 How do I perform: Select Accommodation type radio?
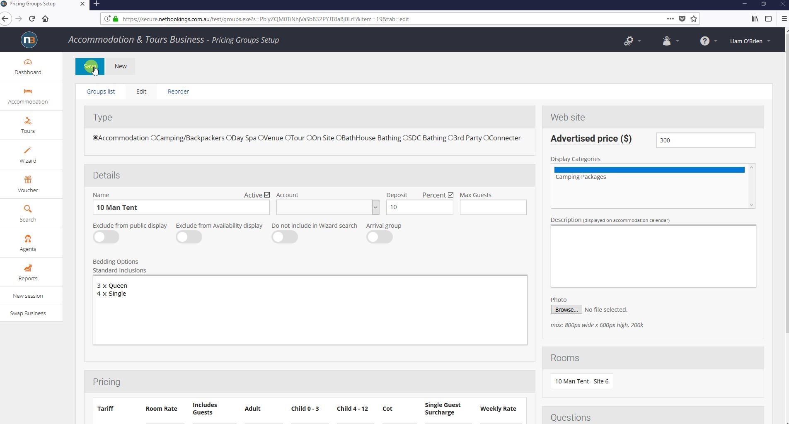95,138
